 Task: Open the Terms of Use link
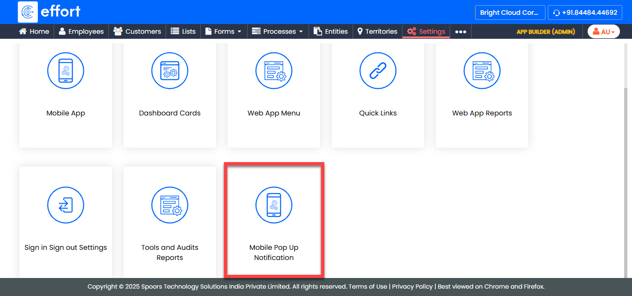click(x=368, y=286)
